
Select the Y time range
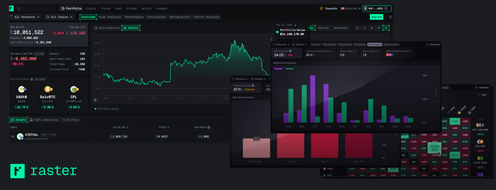coord(386,28)
